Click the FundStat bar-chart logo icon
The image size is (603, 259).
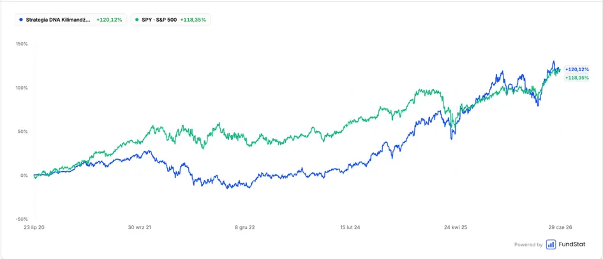[x=551, y=244]
